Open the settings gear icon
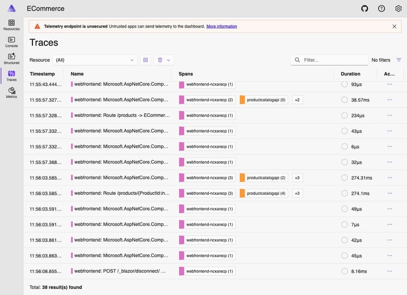Image resolution: width=407 pixels, height=295 pixels. 398,8
